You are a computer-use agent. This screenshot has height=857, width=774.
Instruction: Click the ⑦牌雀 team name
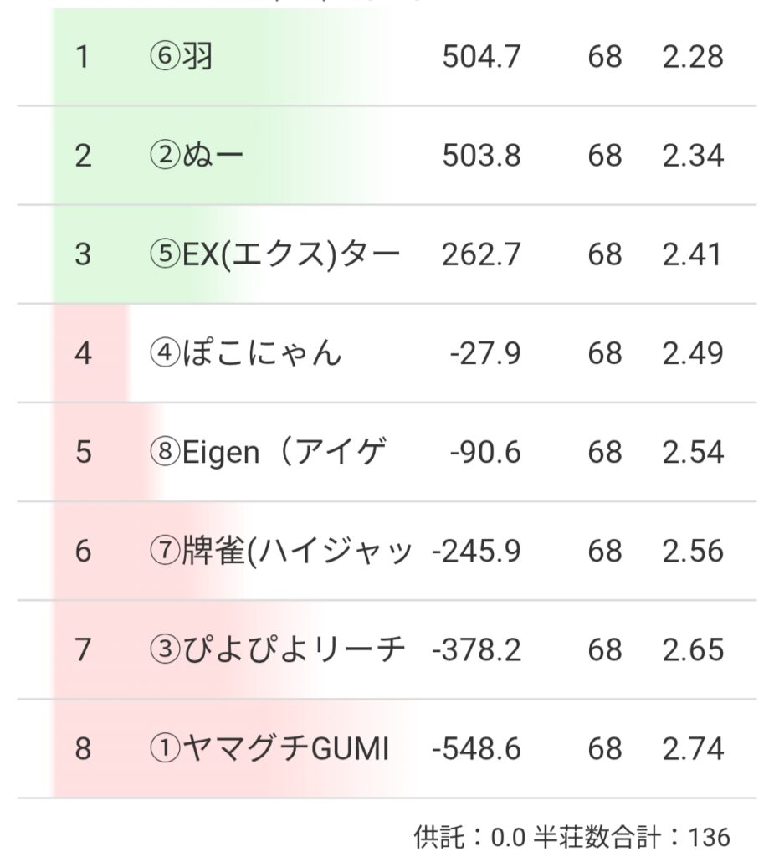point(280,551)
